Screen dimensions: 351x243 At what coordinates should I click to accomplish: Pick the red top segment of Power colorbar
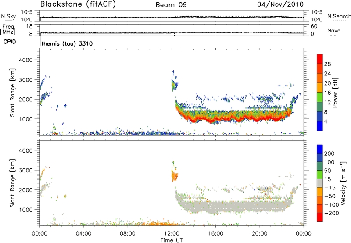320,59
